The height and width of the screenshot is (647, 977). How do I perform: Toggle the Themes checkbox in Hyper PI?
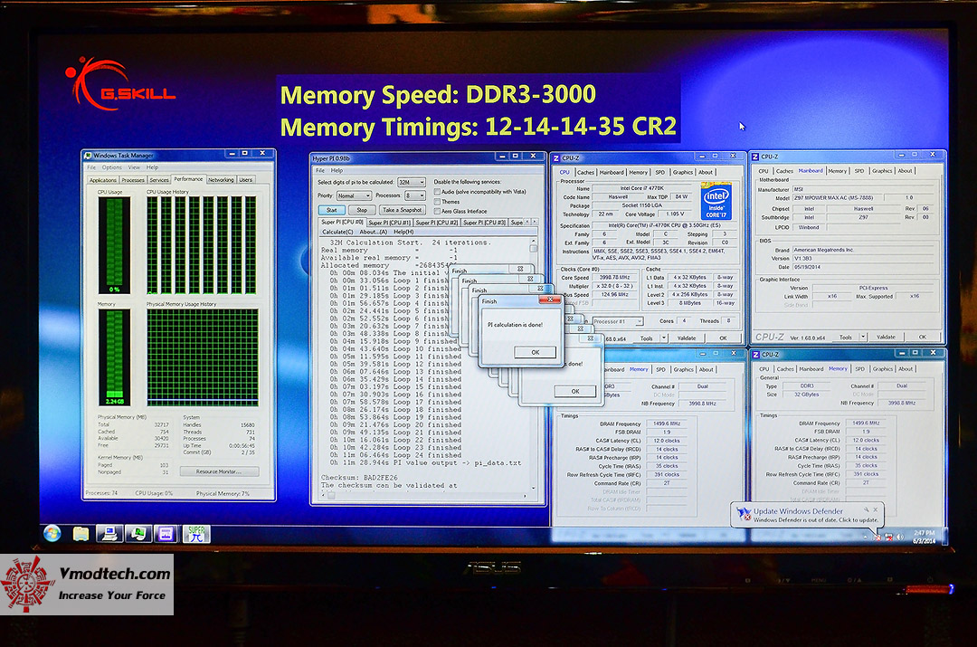point(438,201)
